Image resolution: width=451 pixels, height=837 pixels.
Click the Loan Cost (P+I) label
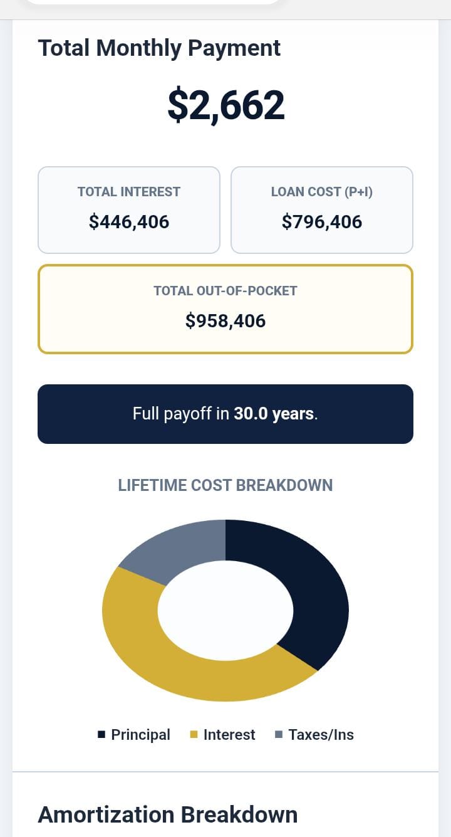(322, 192)
